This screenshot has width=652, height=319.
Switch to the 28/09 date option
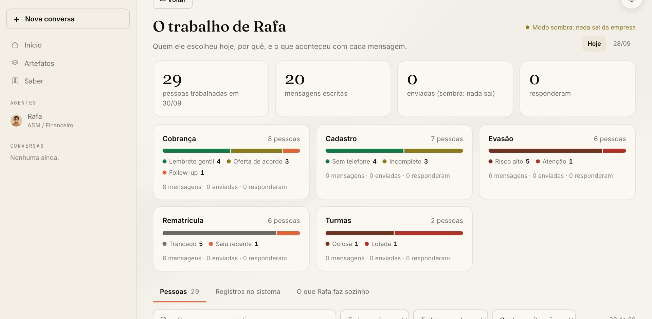[x=621, y=44]
